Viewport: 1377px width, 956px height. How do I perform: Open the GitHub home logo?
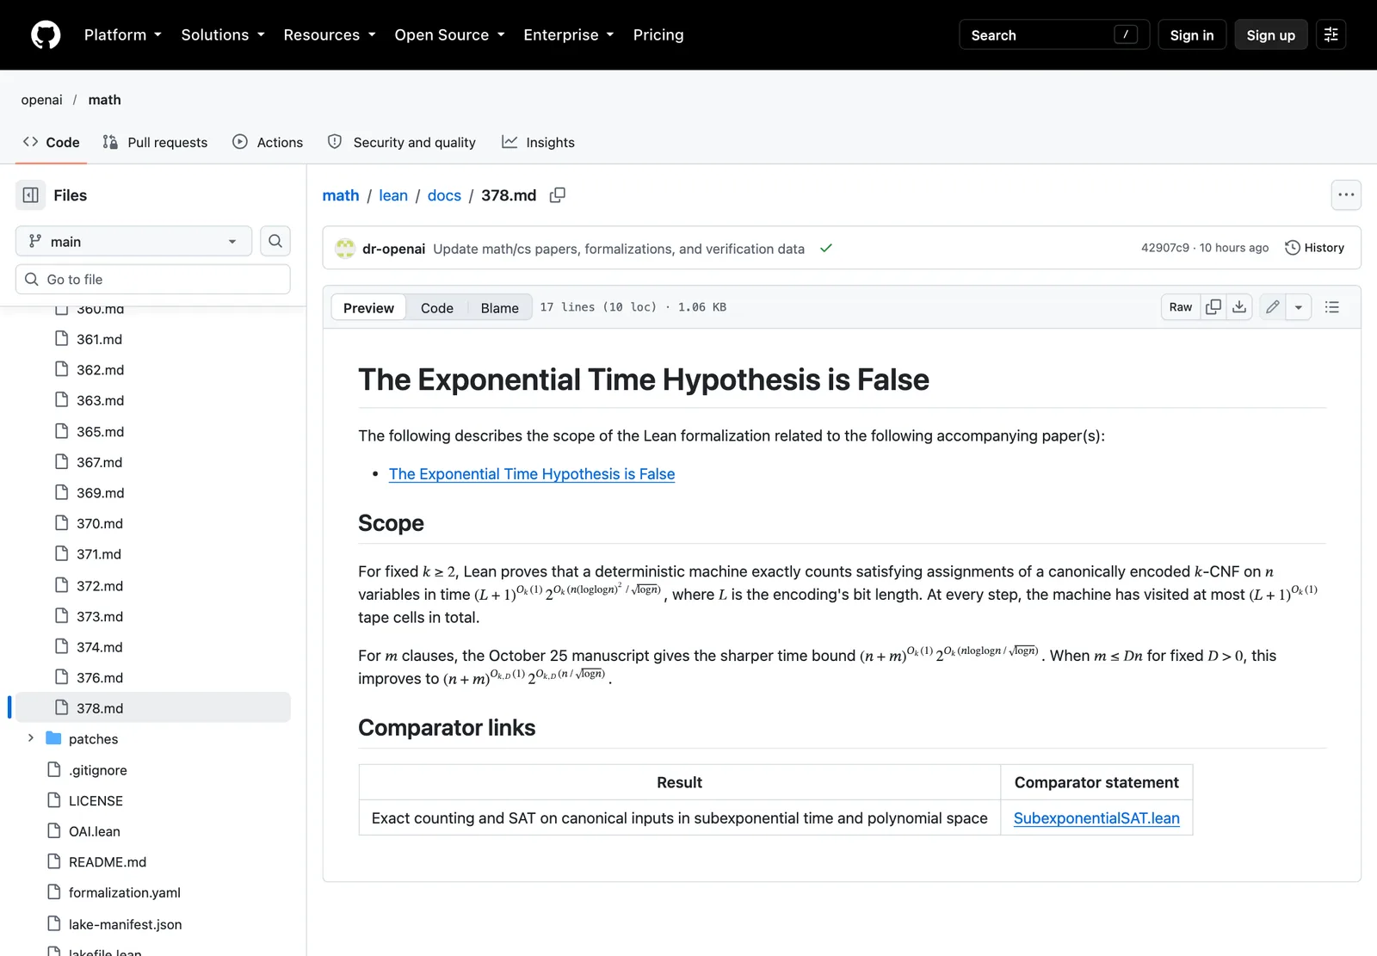[46, 35]
